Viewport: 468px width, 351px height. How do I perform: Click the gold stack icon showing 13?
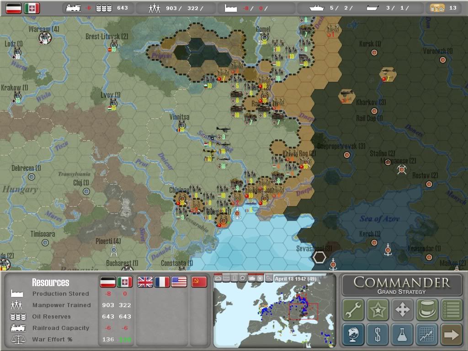pos(437,8)
